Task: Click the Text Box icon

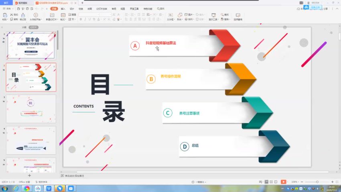Action: coord(171,15)
